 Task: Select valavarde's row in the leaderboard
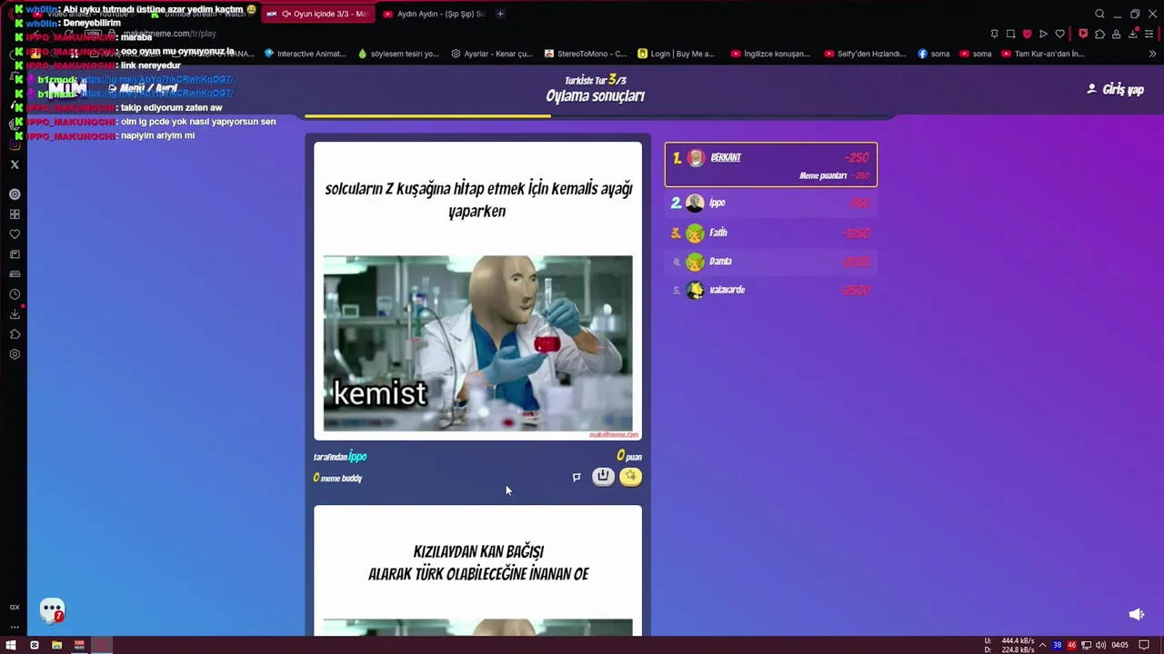pyautogui.click(x=771, y=290)
